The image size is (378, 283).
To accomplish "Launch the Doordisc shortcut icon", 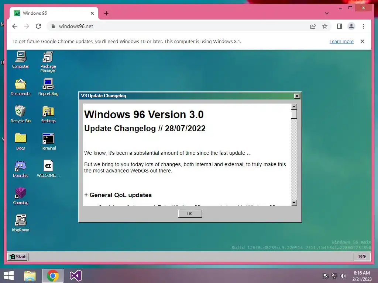I will pos(21,169).
